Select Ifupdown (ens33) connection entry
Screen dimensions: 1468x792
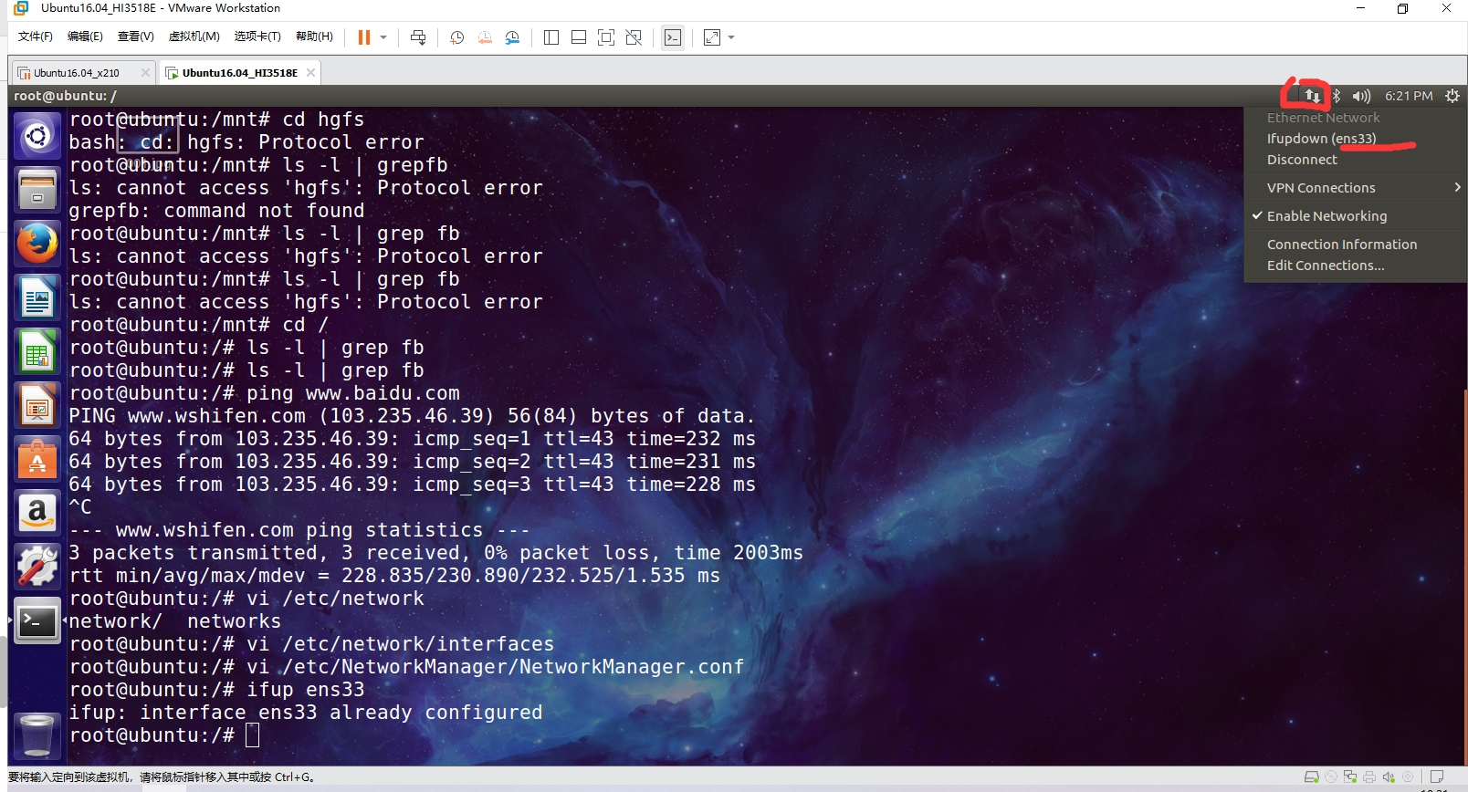1356,139
